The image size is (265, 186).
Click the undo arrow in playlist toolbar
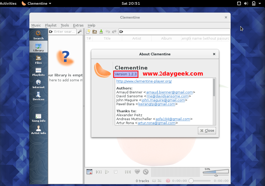pyautogui.click(x=108, y=32)
